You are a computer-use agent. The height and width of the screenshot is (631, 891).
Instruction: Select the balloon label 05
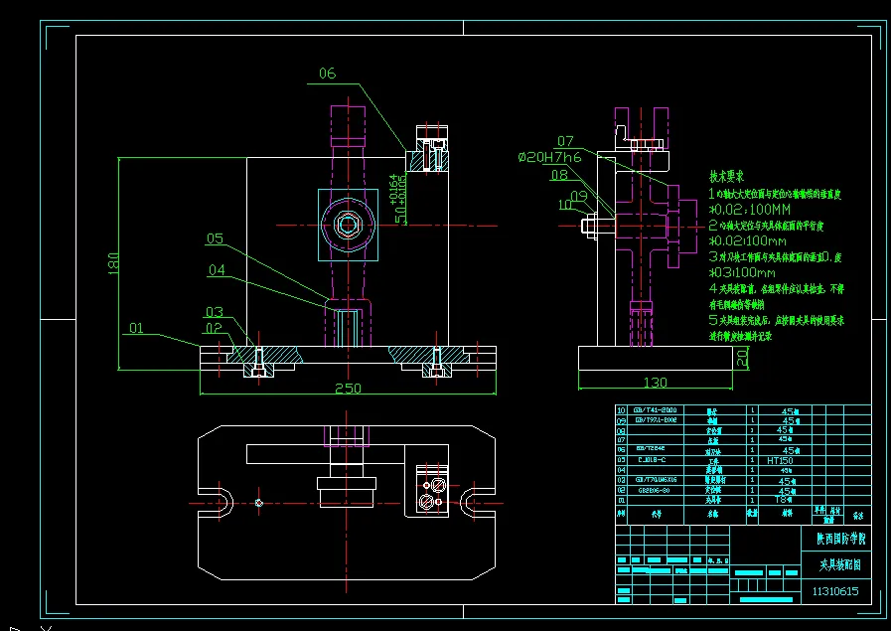[215, 238]
